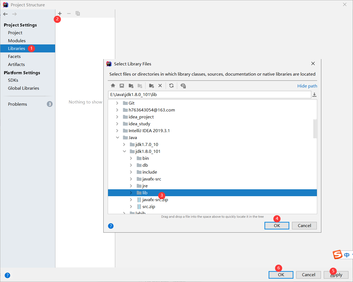This screenshot has width=353, height=282.
Task: Confirm with OK in Select Library Files
Action: [x=277, y=225]
